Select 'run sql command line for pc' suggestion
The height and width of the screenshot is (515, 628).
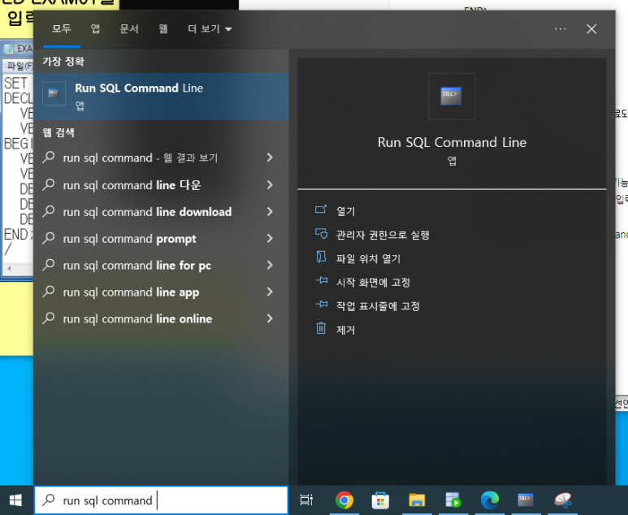161,266
